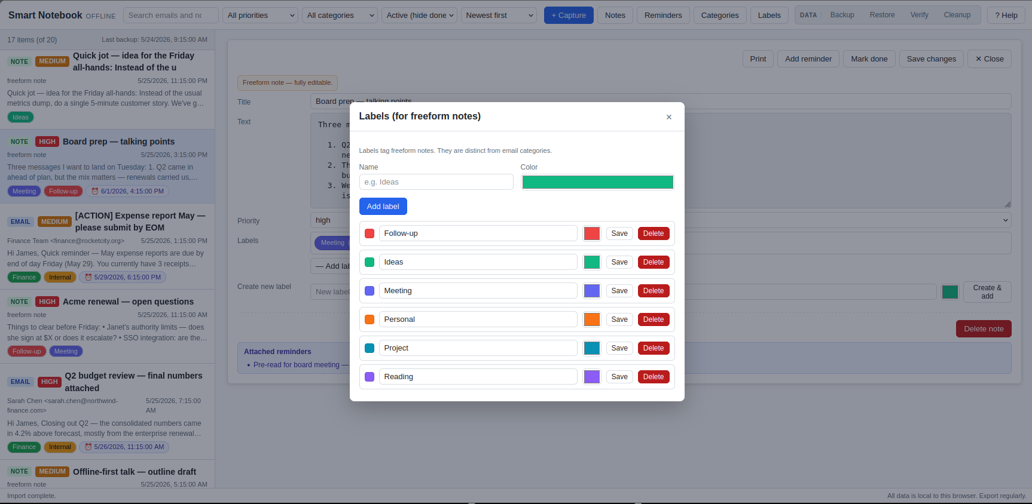Open the Labels section in toolbar
1032x504 pixels.
click(x=769, y=16)
